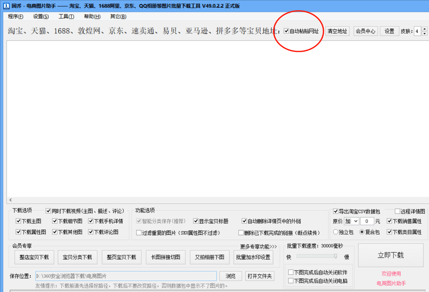Toggle the 下载手机详情 checkbox
The height and width of the screenshot is (292, 429).
(91, 221)
